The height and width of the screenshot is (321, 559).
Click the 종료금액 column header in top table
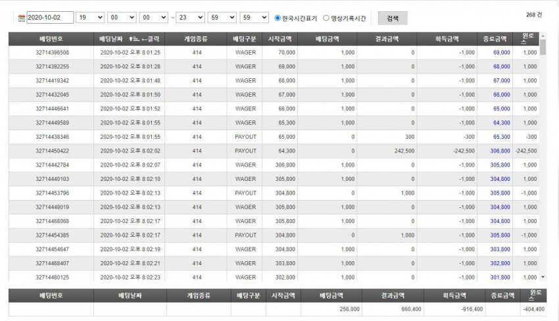495,39
